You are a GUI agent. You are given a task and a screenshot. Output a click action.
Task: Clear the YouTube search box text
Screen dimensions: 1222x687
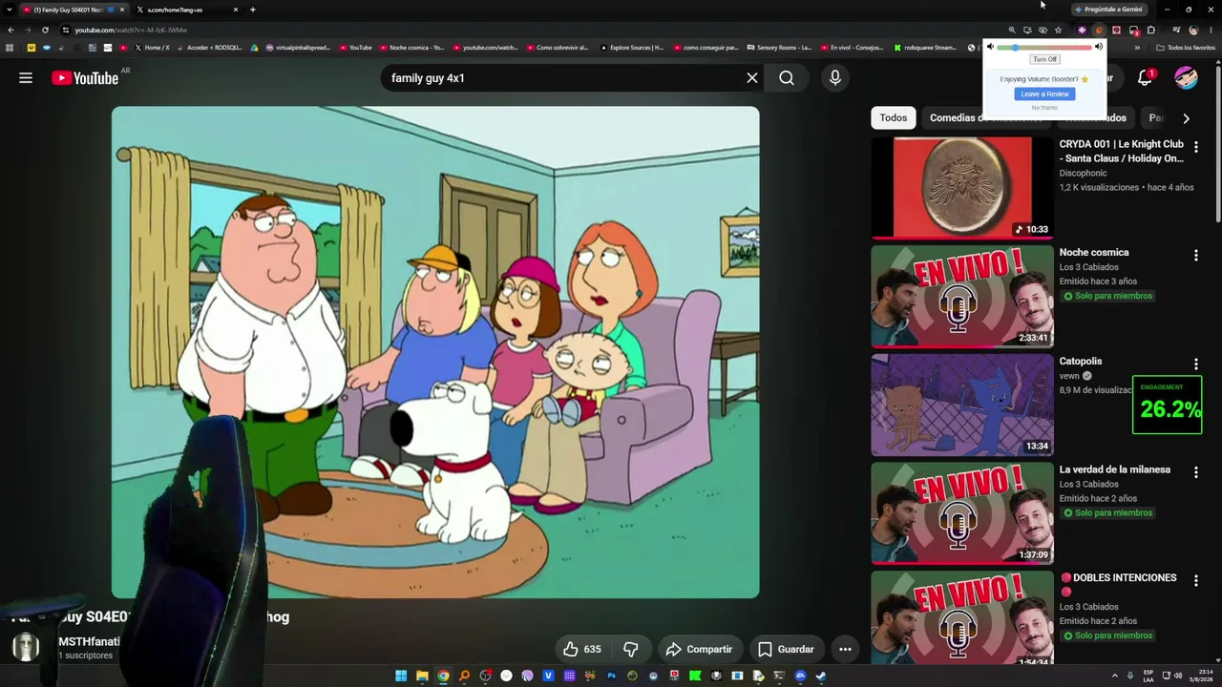[x=752, y=78]
